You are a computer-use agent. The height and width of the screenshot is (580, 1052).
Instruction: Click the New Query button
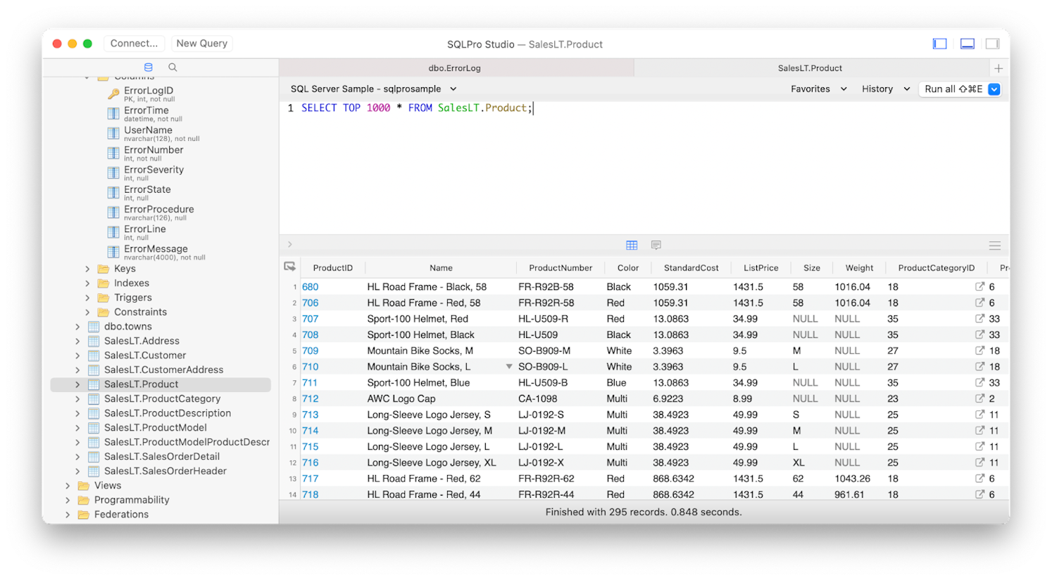click(202, 44)
